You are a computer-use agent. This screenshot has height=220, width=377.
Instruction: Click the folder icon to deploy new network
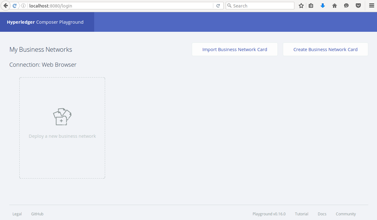(62, 117)
